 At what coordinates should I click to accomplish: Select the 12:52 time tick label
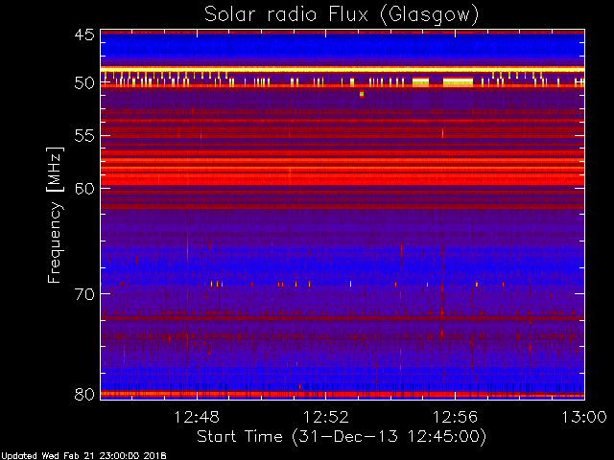pos(326,417)
